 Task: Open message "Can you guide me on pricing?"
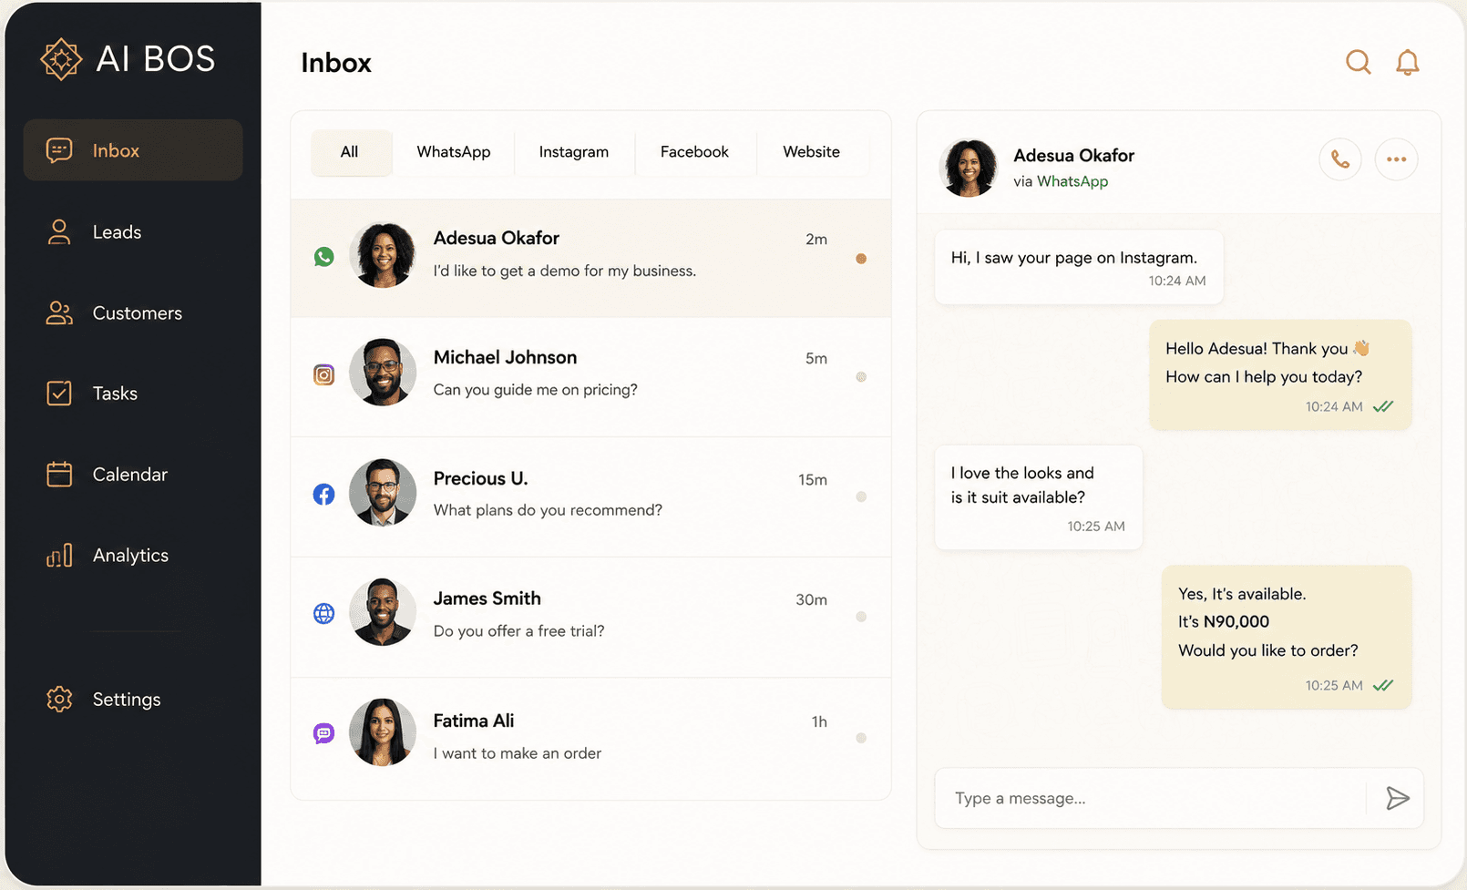(590, 377)
